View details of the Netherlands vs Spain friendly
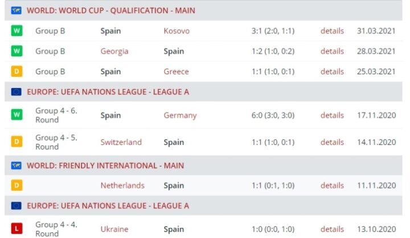The image size is (410, 238). [332, 185]
